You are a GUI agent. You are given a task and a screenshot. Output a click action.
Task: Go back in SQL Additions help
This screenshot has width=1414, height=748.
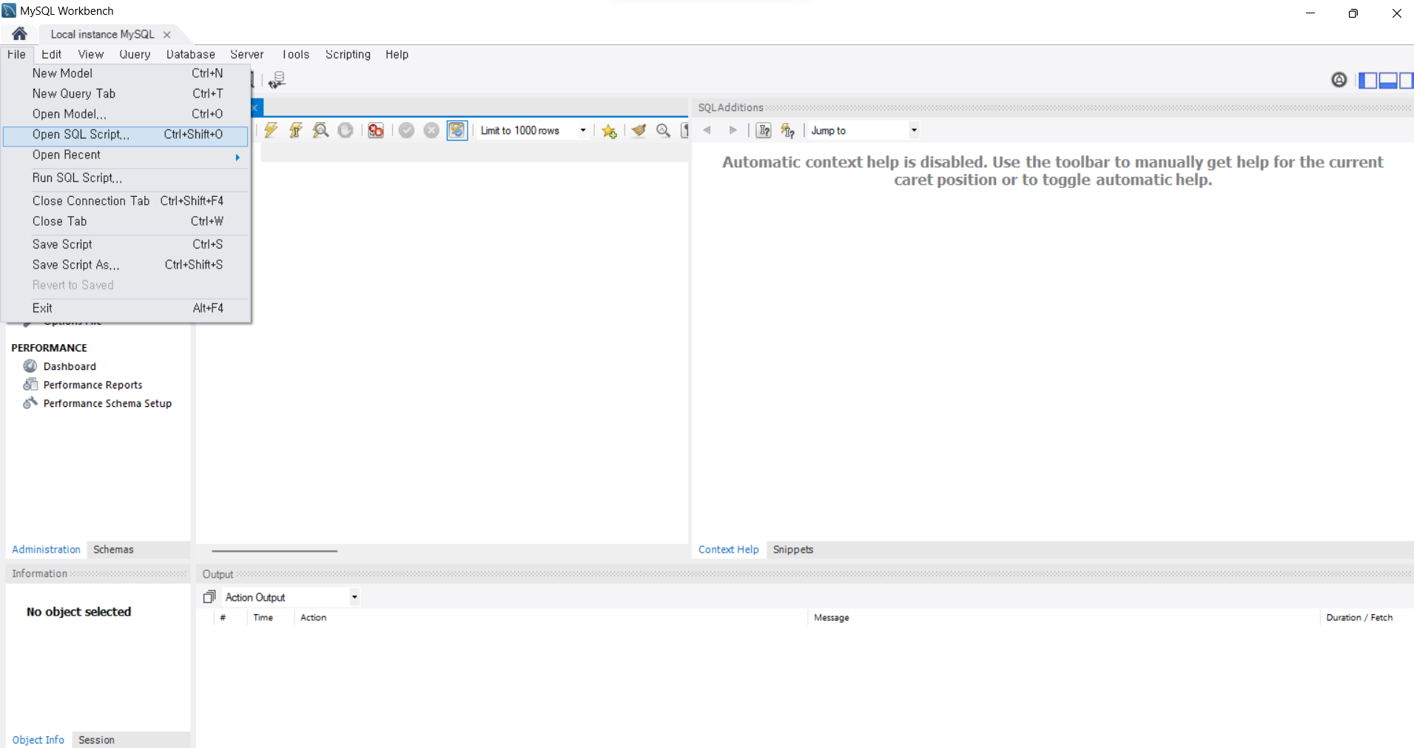[707, 130]
